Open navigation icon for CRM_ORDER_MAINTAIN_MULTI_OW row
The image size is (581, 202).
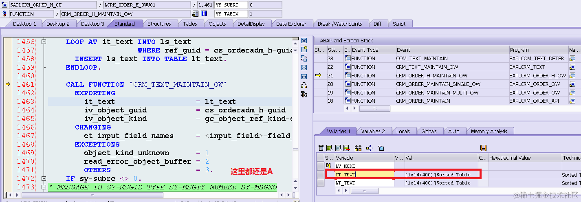pos(572,93)
